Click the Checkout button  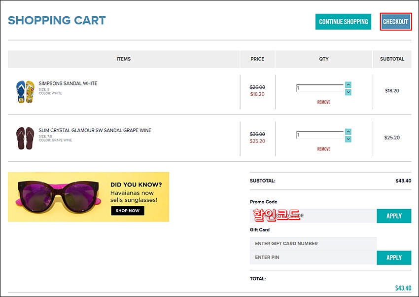[395, 22]
